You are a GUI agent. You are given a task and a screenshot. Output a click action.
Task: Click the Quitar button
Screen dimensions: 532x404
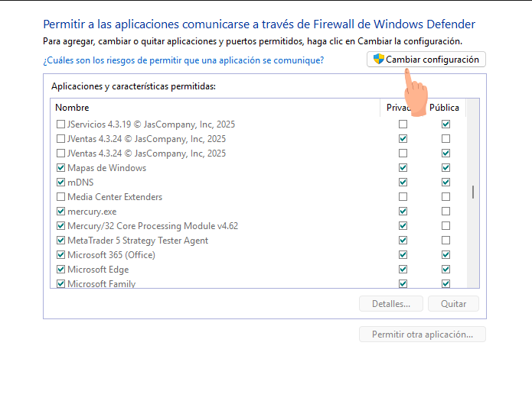click(453, 304)
